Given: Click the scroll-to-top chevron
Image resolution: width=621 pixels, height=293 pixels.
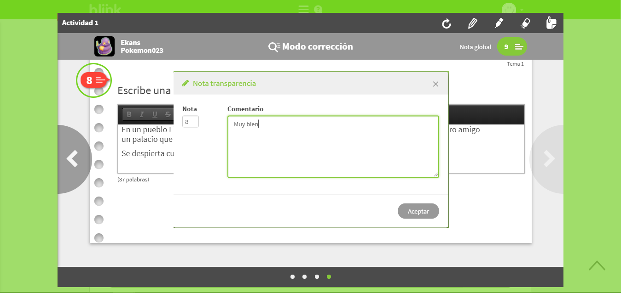Looking at the screenshot, I should pos(597,265).
